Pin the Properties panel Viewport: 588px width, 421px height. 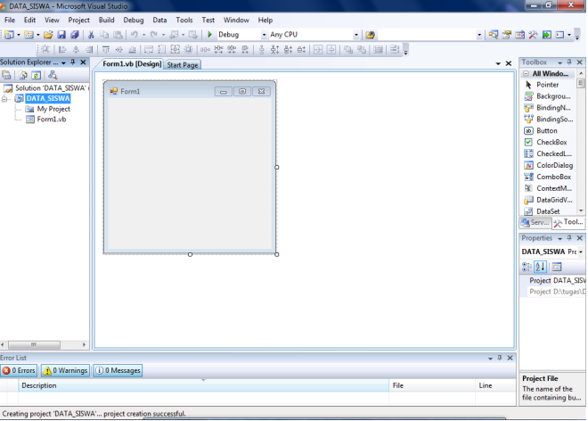[x=569, y=238]
